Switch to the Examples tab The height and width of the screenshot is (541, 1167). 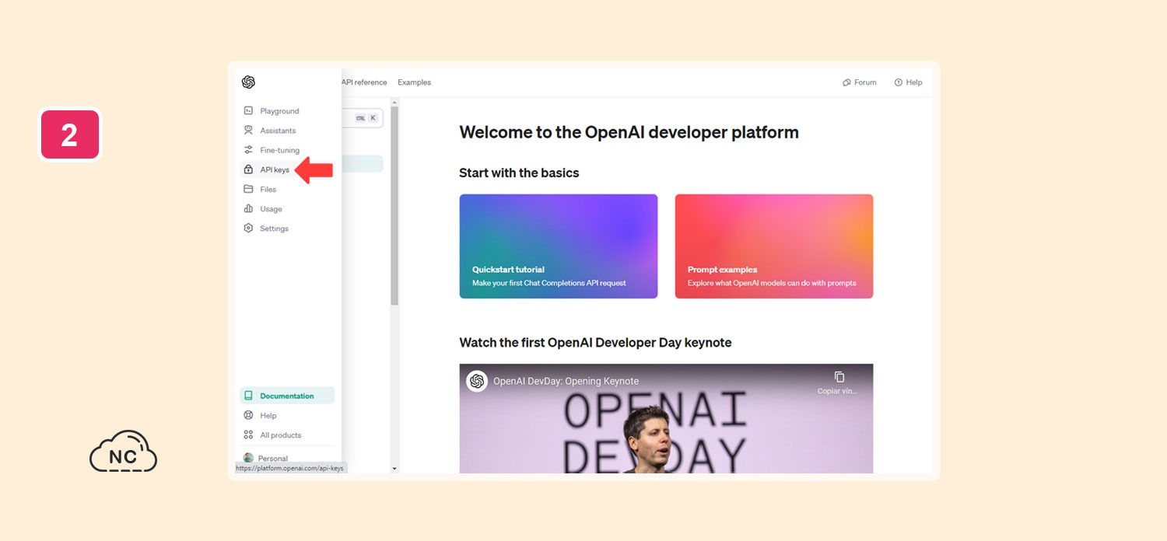414,82
